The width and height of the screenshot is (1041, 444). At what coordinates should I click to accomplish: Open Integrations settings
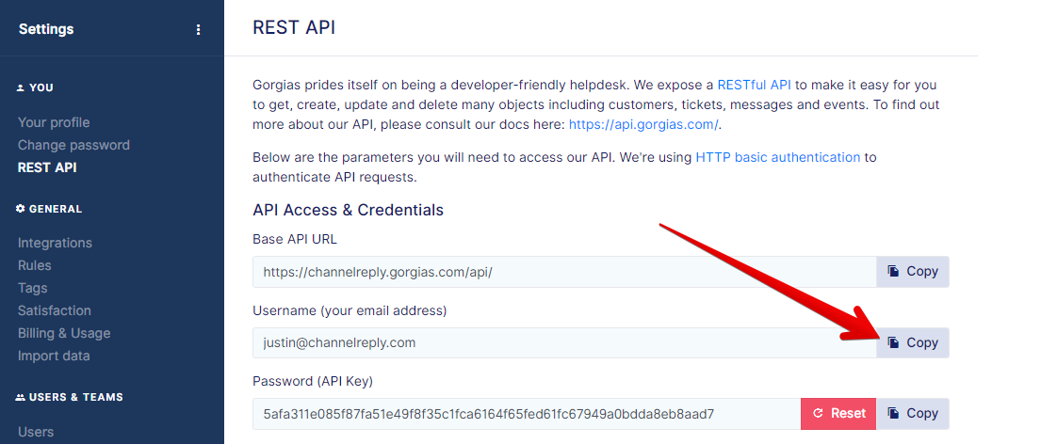[55, 244]
